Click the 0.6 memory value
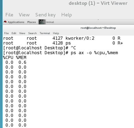 click(22, 62)
